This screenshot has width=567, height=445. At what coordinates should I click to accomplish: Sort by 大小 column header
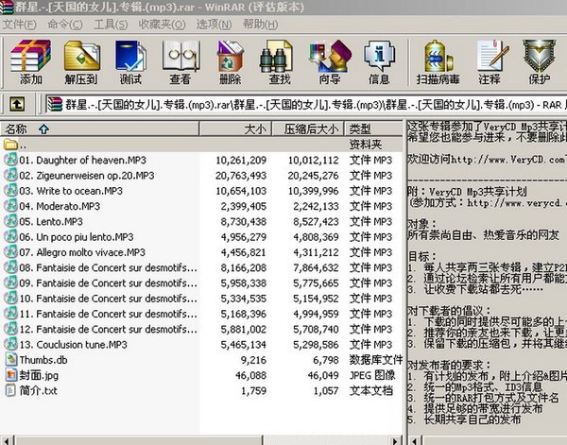[235, 128]
